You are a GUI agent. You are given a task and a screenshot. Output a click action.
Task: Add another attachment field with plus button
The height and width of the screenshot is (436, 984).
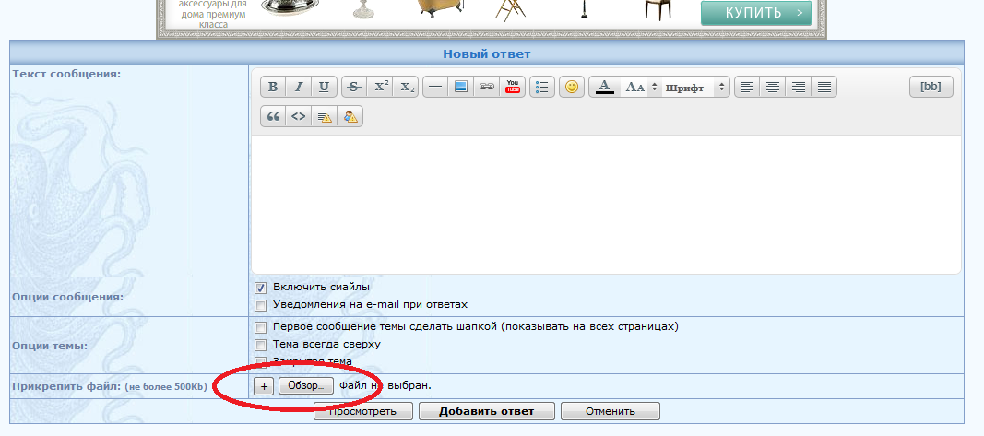(263, 385)
